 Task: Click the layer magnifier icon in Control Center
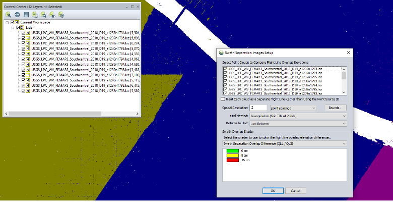pos(43,15)
